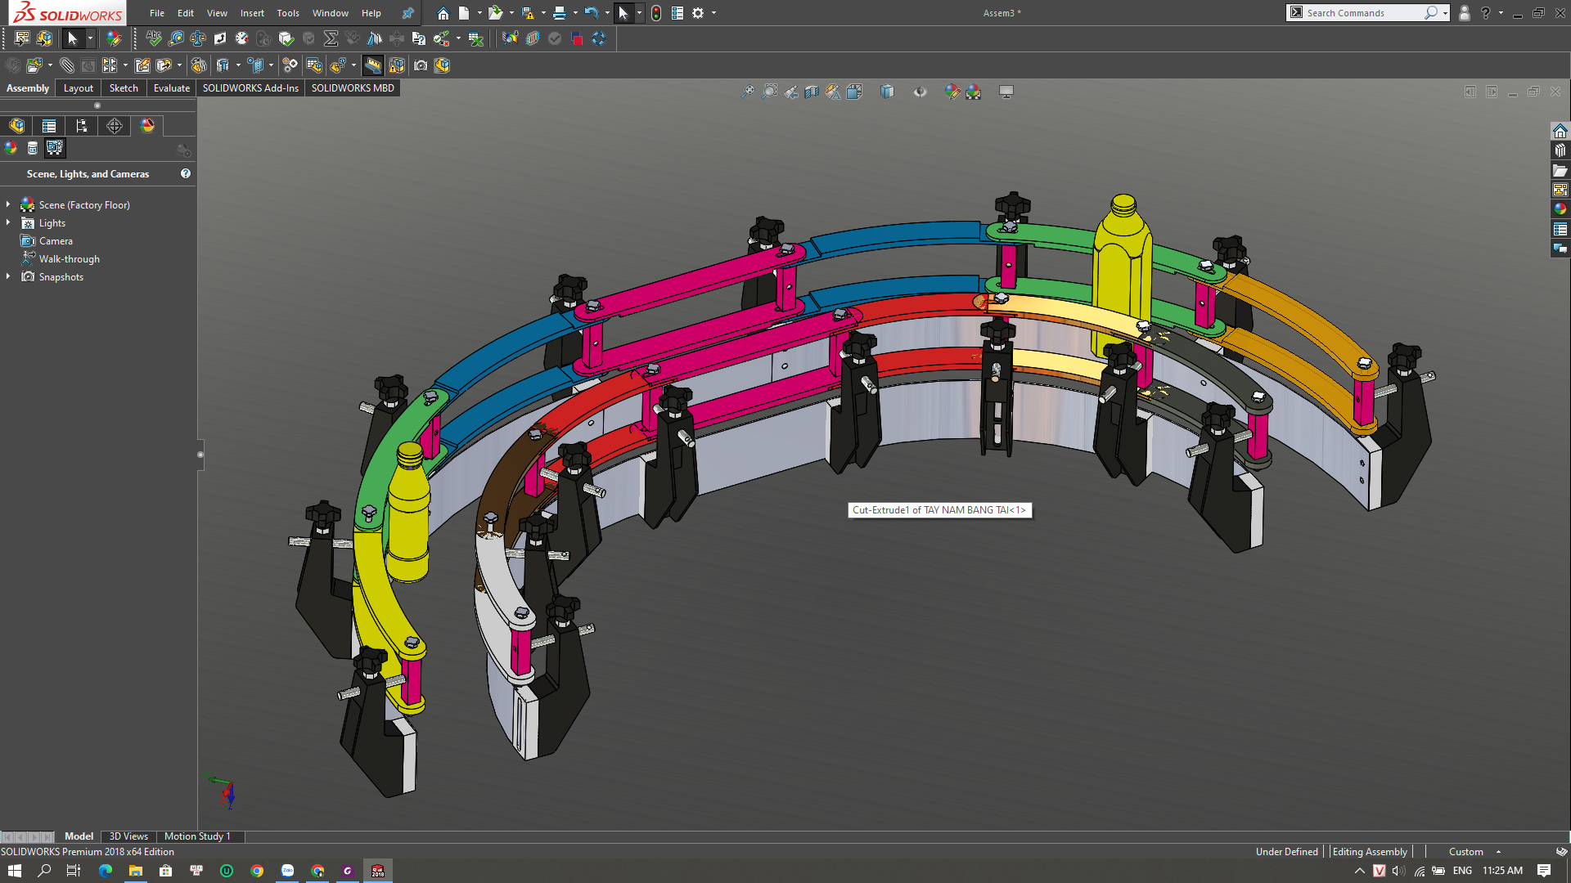The height and width of the screenshot is (883, 1571).
Task: Expand the Lights tree node
Action: coord(8,222)
